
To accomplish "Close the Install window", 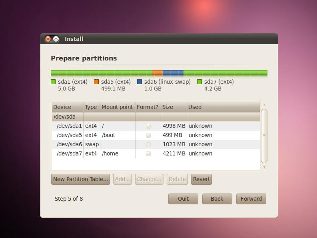I will click(48, 39).
